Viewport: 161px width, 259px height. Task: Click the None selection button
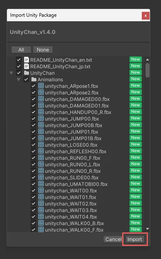click(43, 50)
